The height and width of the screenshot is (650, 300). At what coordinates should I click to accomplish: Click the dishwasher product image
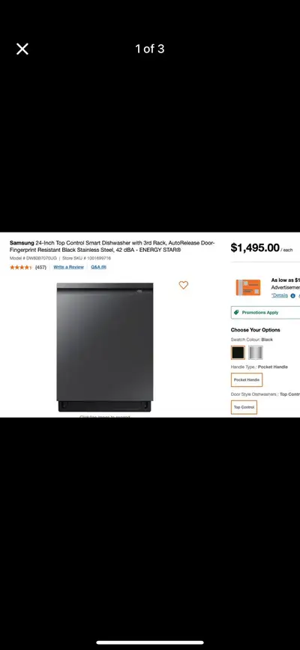pyautogui.click(x=105, y=347)
